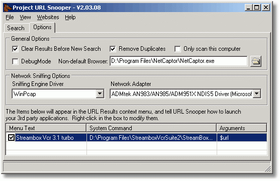Open the Network Adapter dropdown arrow
The image size is (280, 181).
256,94
